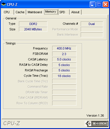This screenshot has width=110, height=129.
Task: Close the CPU-Z window
Action: point(105,4)
